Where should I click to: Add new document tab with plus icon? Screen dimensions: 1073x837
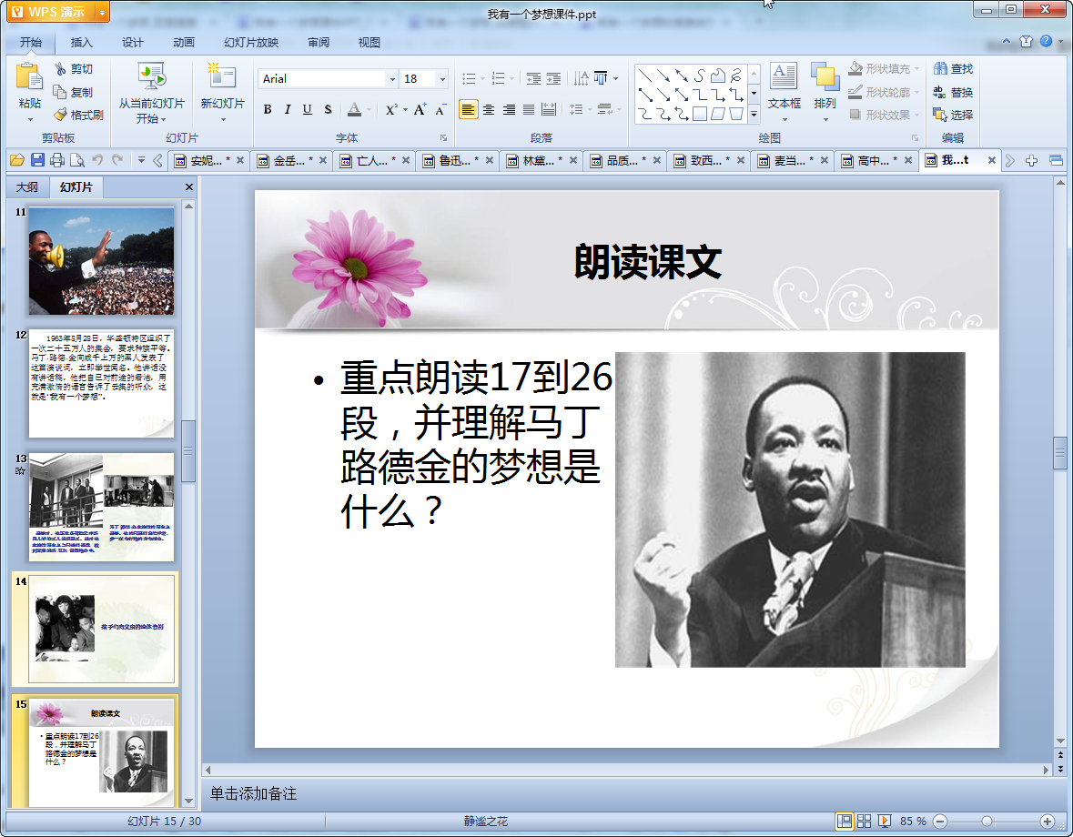click(1031, 161)
